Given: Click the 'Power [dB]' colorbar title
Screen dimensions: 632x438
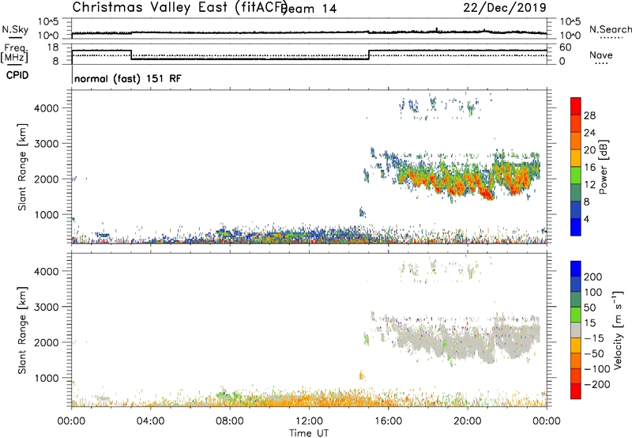Looking at the screenshot, I should [x=603, y=167].
